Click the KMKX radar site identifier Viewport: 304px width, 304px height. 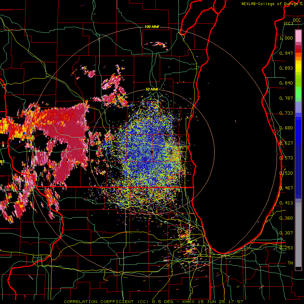(x=189, y=302)
